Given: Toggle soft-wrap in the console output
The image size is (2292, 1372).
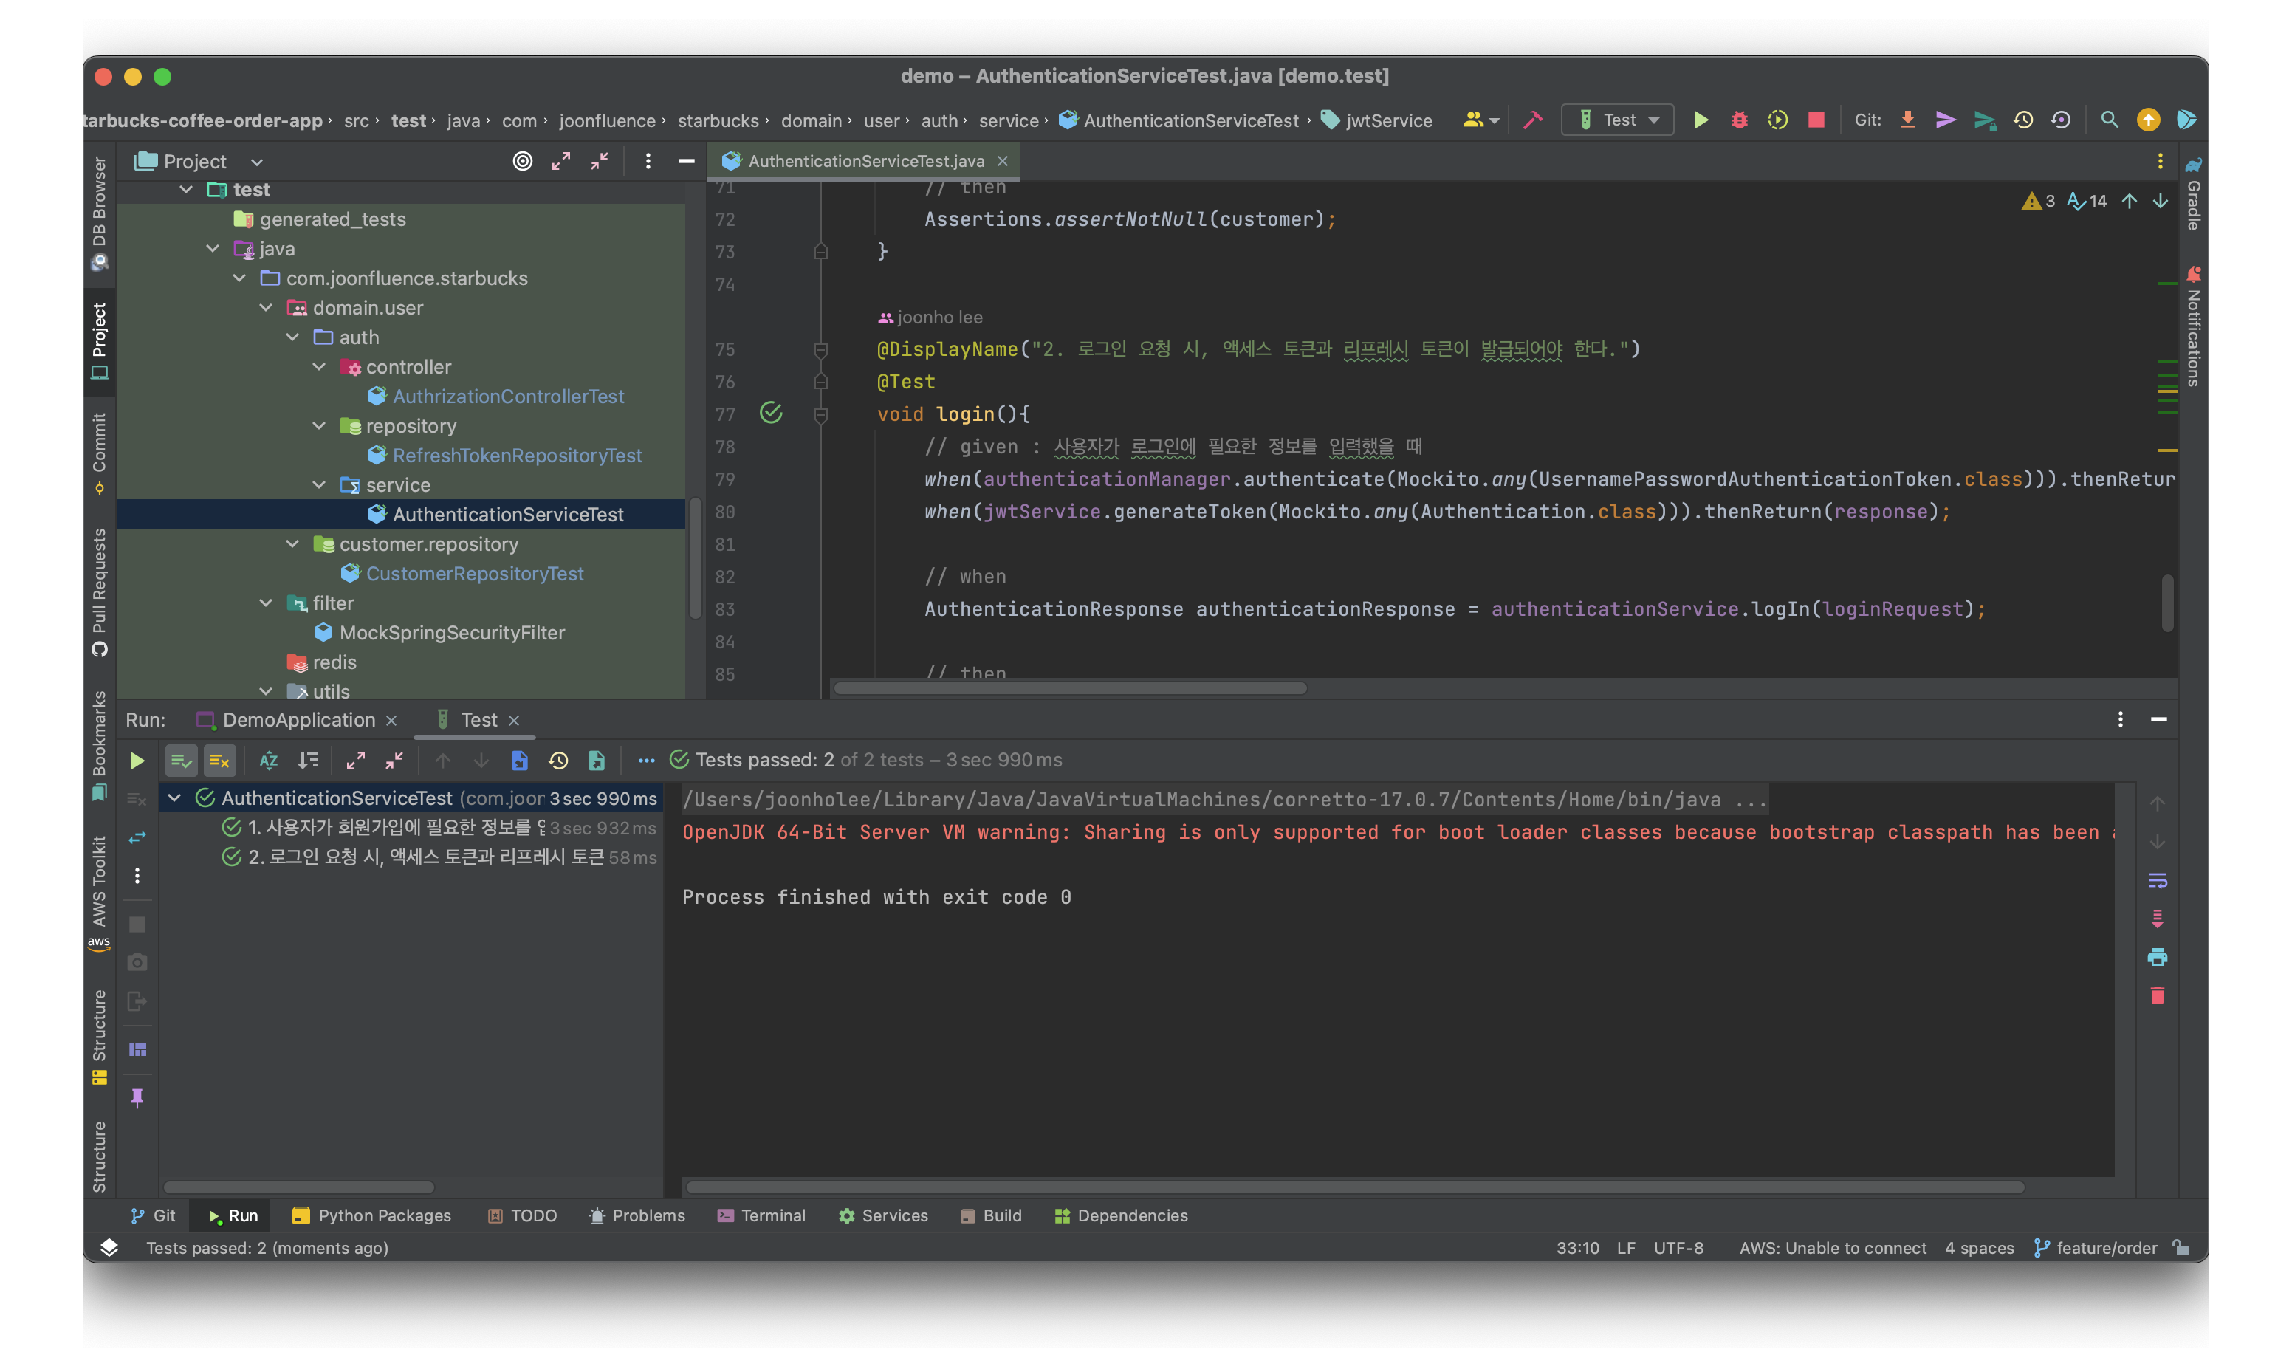Looking at the screenshot, I should pyautogui.click(x=2157, y=880).
